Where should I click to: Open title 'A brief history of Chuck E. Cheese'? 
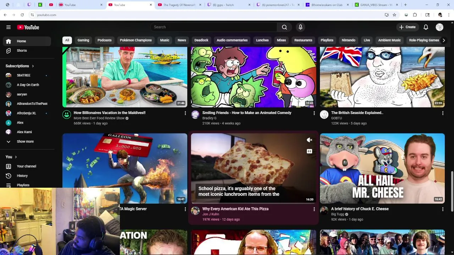[x=360, y=209]
